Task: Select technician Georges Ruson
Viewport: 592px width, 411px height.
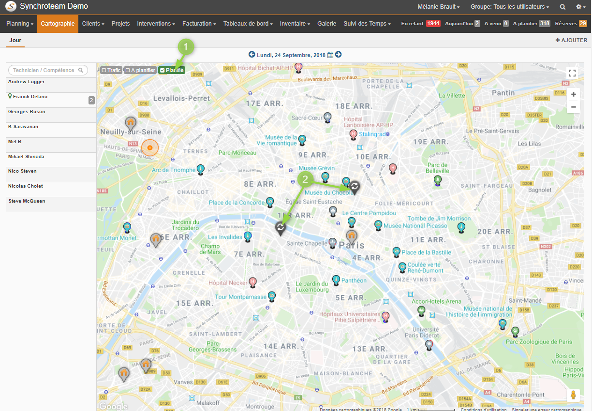Action: (51, 115)
